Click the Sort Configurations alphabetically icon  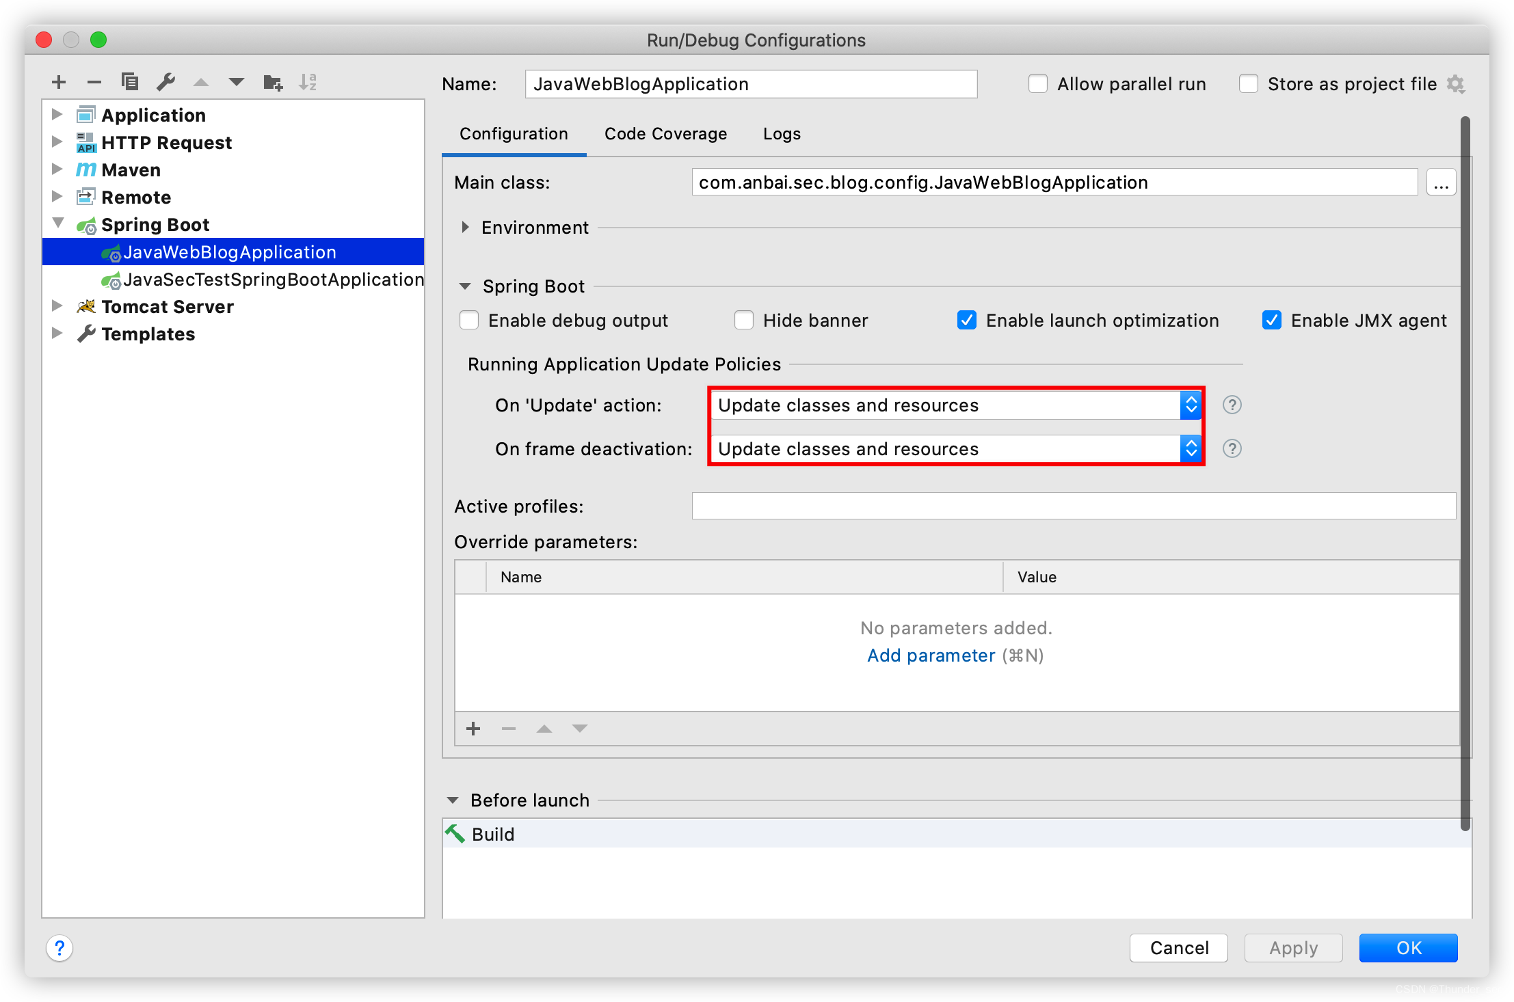pyautogui.click(x=308, y=83)
